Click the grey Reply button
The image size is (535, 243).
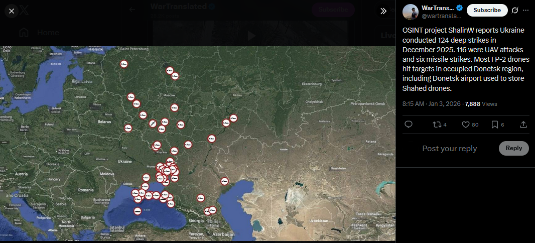pyautogui.click(x=513, y=148)
